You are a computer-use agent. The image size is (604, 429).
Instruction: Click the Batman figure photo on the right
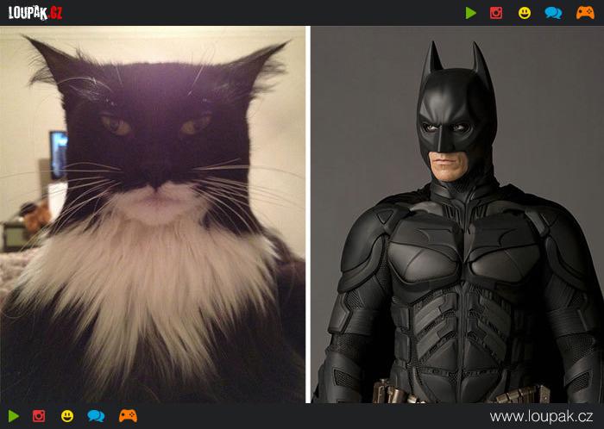[457, 215]
